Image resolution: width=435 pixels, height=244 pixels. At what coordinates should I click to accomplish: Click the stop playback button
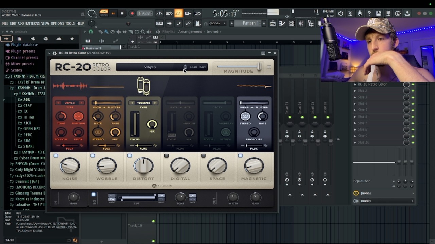pyautogui.click(x=122, y=14)
